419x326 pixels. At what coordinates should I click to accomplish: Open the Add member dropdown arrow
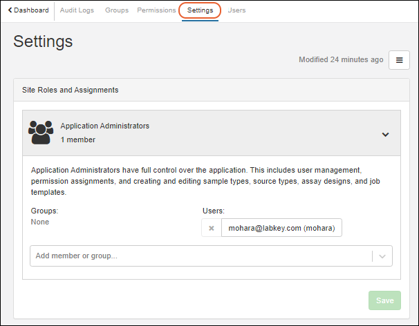382,256
